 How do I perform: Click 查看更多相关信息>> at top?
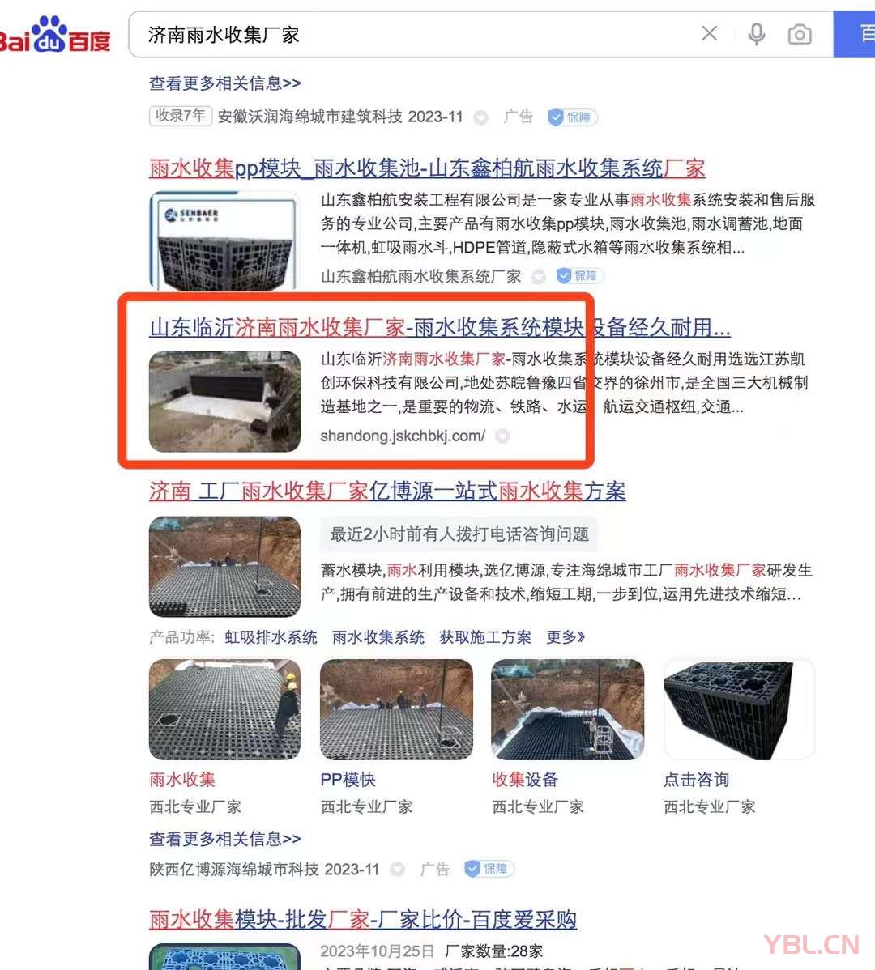click(x=225, y=83)
